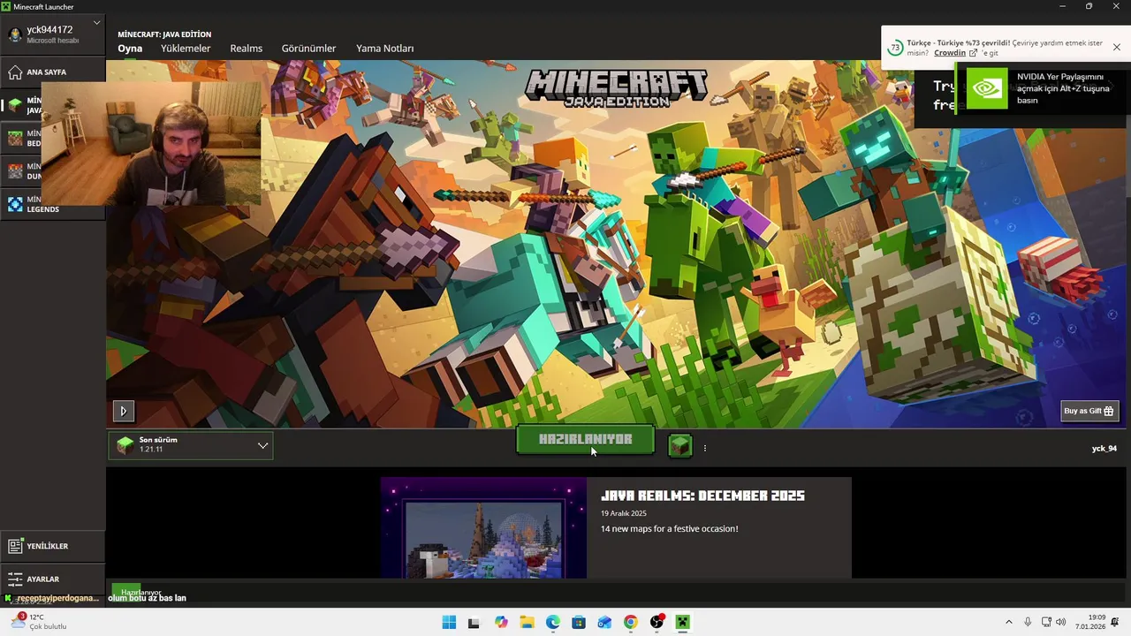Switch to the Görünümler tab
The width and height of the screenshot is (1131, 636).
point(308,49)
